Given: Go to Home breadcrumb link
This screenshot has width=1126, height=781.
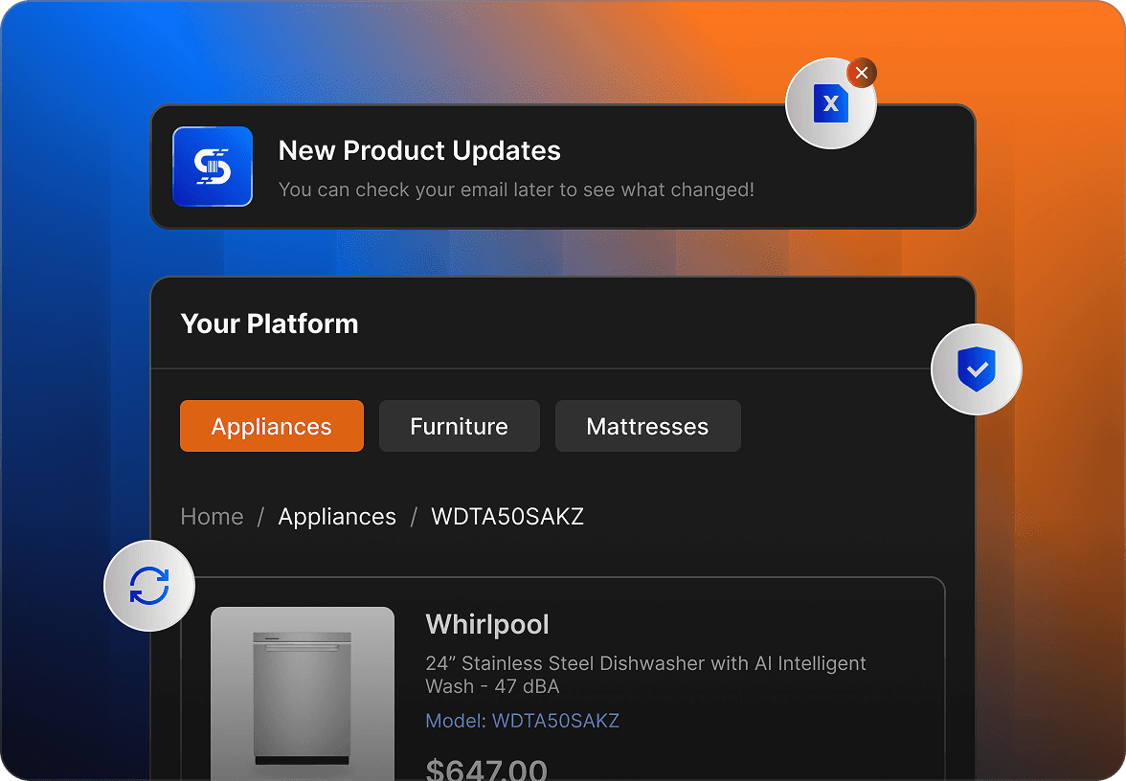Looking at the screenshot, I should coord(212,516).
